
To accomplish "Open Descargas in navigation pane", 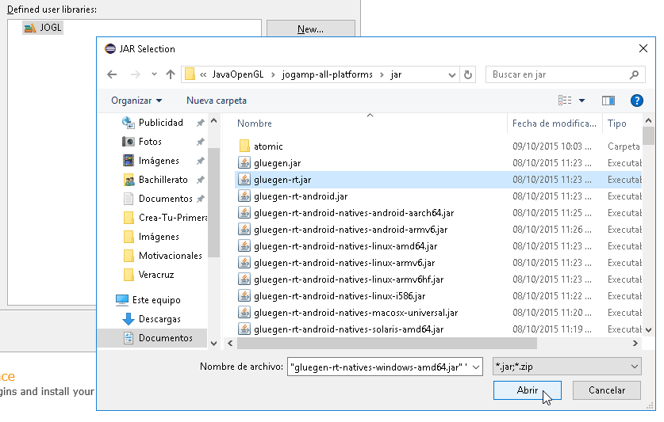I will tap(159, 319).
